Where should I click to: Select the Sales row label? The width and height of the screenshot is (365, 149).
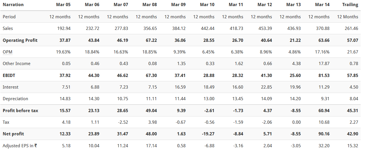(8, 28)
